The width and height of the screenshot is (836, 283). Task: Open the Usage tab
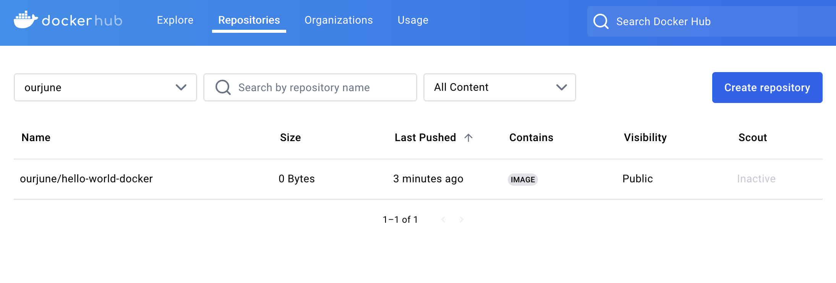tap(413, 20)
